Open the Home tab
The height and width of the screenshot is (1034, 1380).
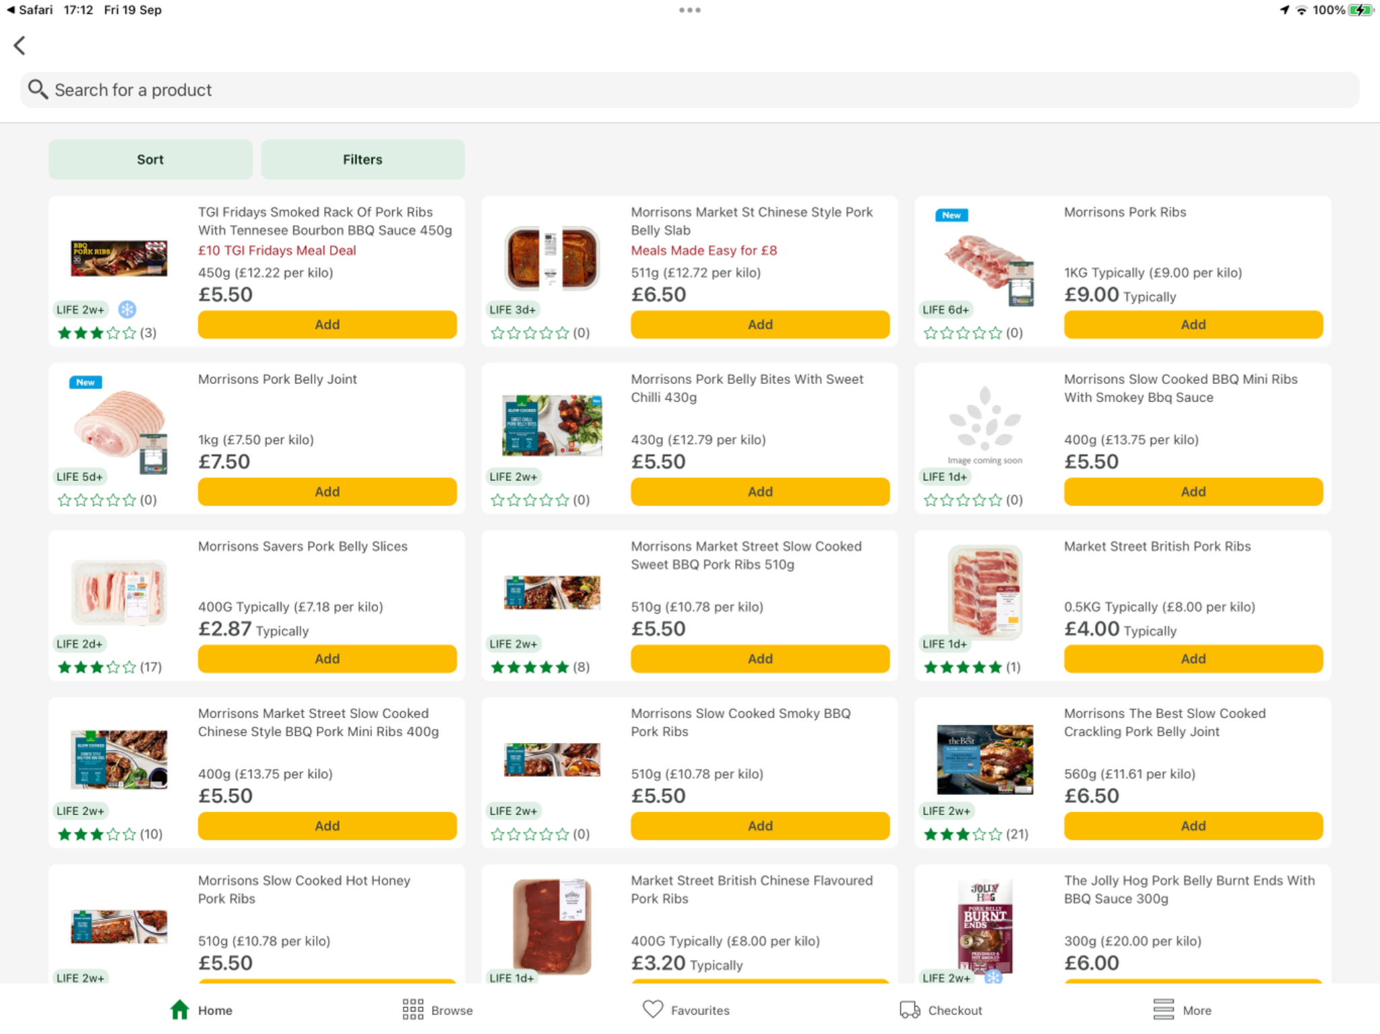coord(201,1010)
